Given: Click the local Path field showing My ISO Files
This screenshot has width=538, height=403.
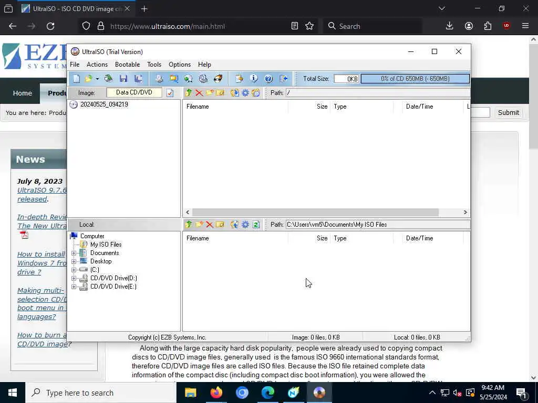Looking at the screenshot, I should tap(378, 225).
